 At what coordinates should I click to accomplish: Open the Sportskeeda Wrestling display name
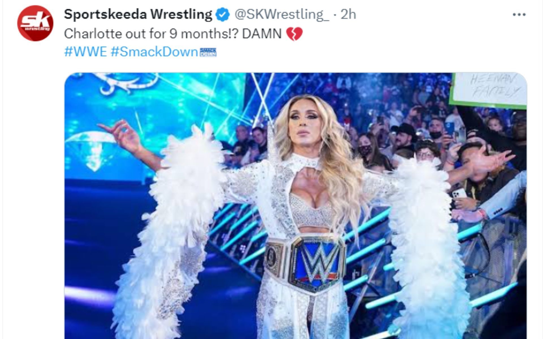point(138,14)
